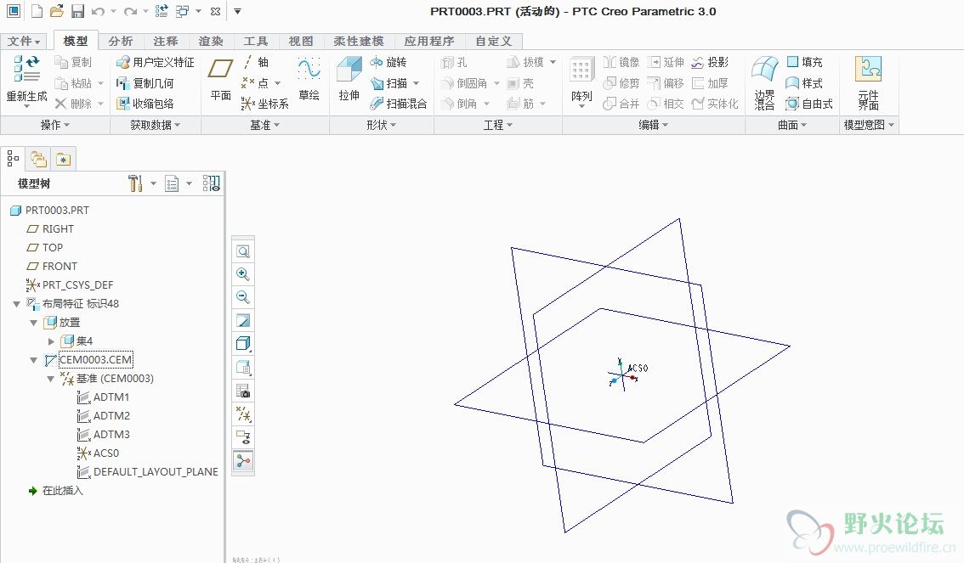Click Regenerate icon in quick access toolbar
Screen dimensions: 964x563
tap(162, 11)
